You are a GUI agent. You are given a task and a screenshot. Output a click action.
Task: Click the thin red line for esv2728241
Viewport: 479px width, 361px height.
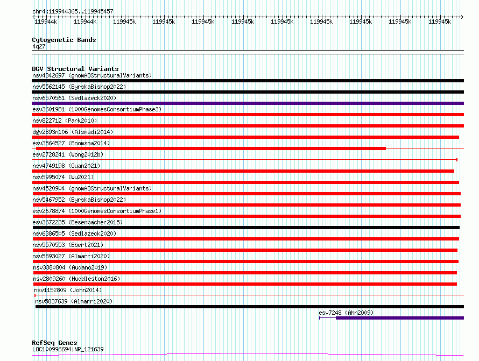point(245,160)
